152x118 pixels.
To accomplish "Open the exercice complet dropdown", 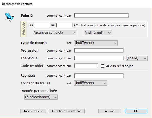I will click(55, 33).
